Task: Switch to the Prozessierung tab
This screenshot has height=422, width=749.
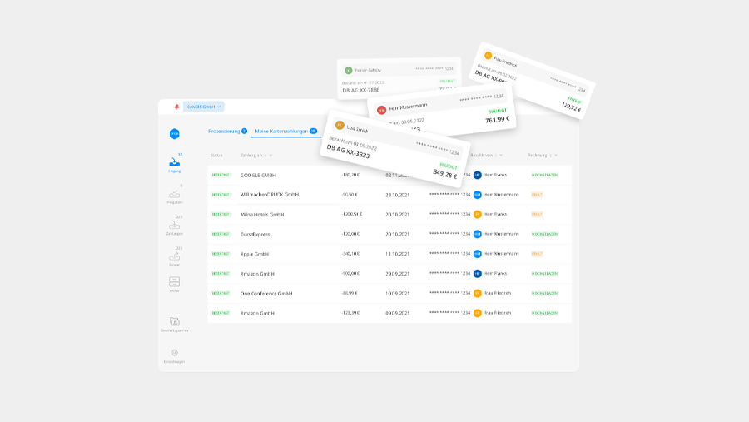Action: tap(227, 132)
